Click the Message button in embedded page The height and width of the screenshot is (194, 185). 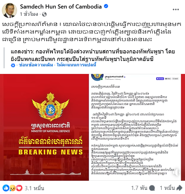[160, 79]
